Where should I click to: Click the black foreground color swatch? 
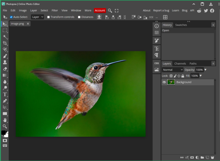tap(3, 133)
